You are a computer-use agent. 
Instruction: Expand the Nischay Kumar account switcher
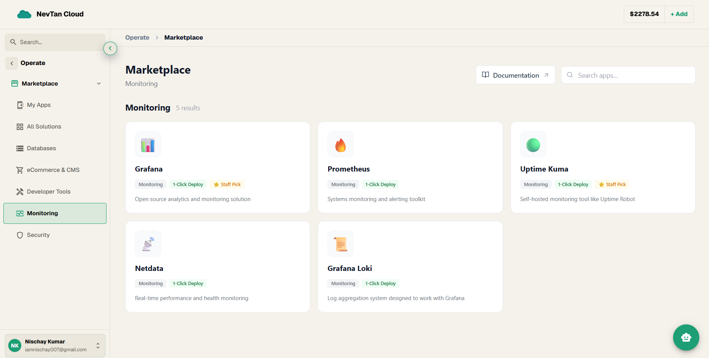click(x=98, y=346)
